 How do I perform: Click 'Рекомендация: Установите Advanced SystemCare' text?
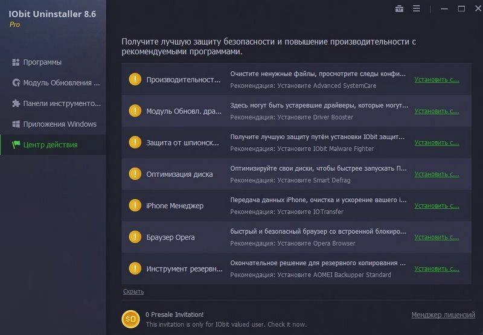point(303,86)
